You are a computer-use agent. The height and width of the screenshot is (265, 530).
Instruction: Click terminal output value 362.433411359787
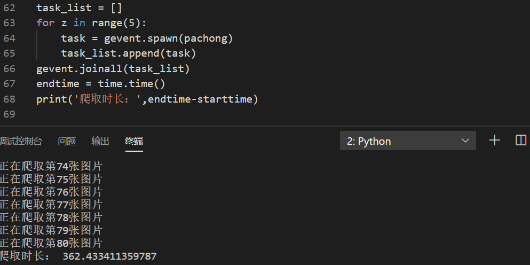(109, 256)
